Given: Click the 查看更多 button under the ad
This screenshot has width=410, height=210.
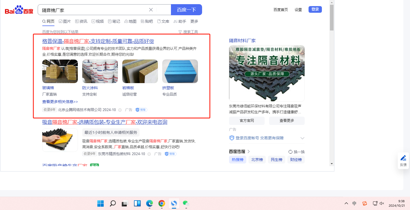Looking at the screenshot, I should [x=287, y=121].
